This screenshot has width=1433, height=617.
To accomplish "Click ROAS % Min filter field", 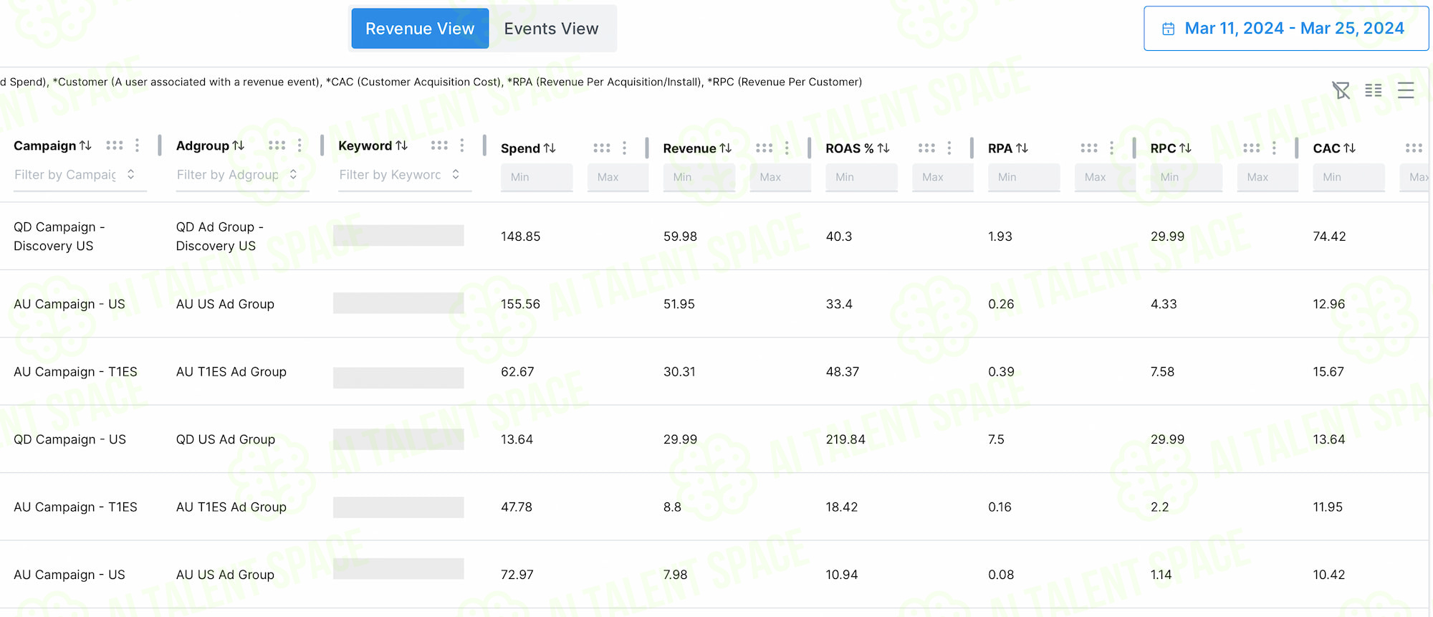I will [861, 177].
